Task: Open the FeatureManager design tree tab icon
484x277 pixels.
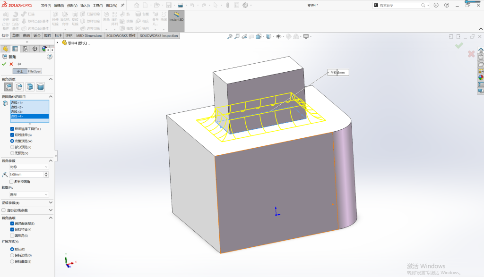Action: coord(5,49)
